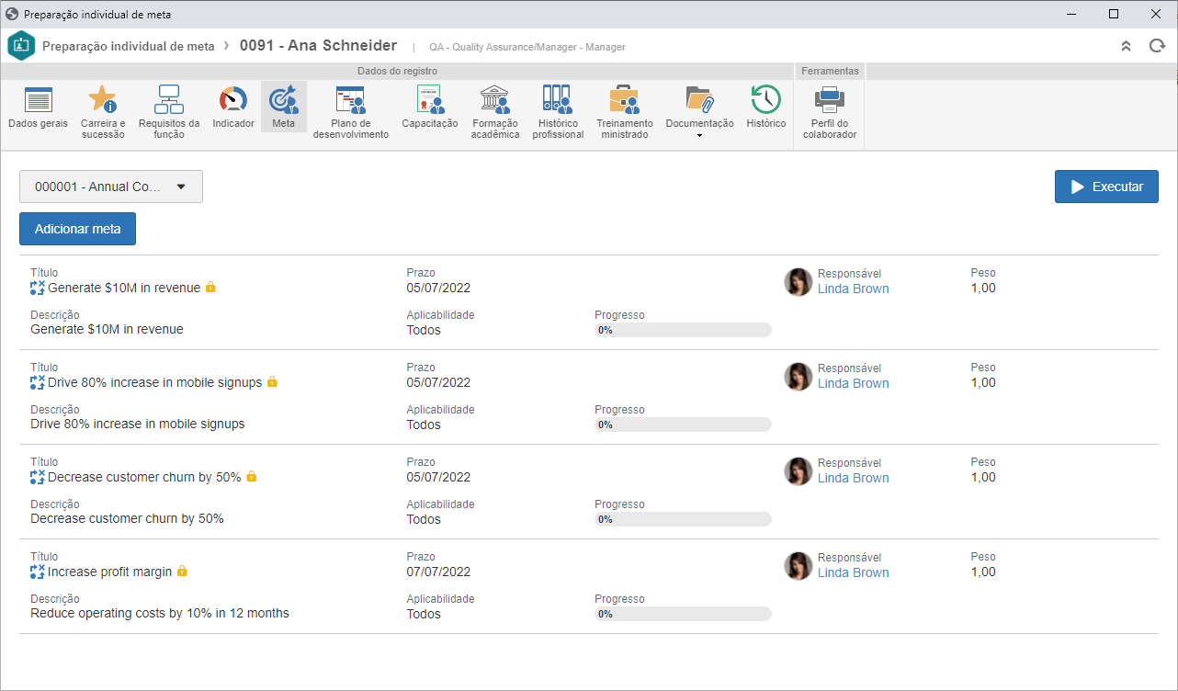This screenshot has height=691, width=1178.
Task: Open the 000001 - Annual Co... dropdown
Action: click(x=111, y=187)
